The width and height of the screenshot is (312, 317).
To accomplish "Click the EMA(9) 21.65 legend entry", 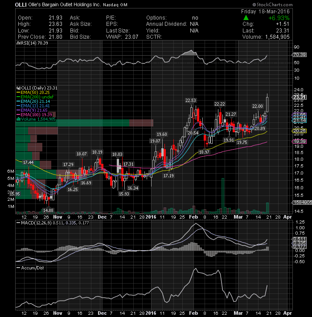I will 32,110.
